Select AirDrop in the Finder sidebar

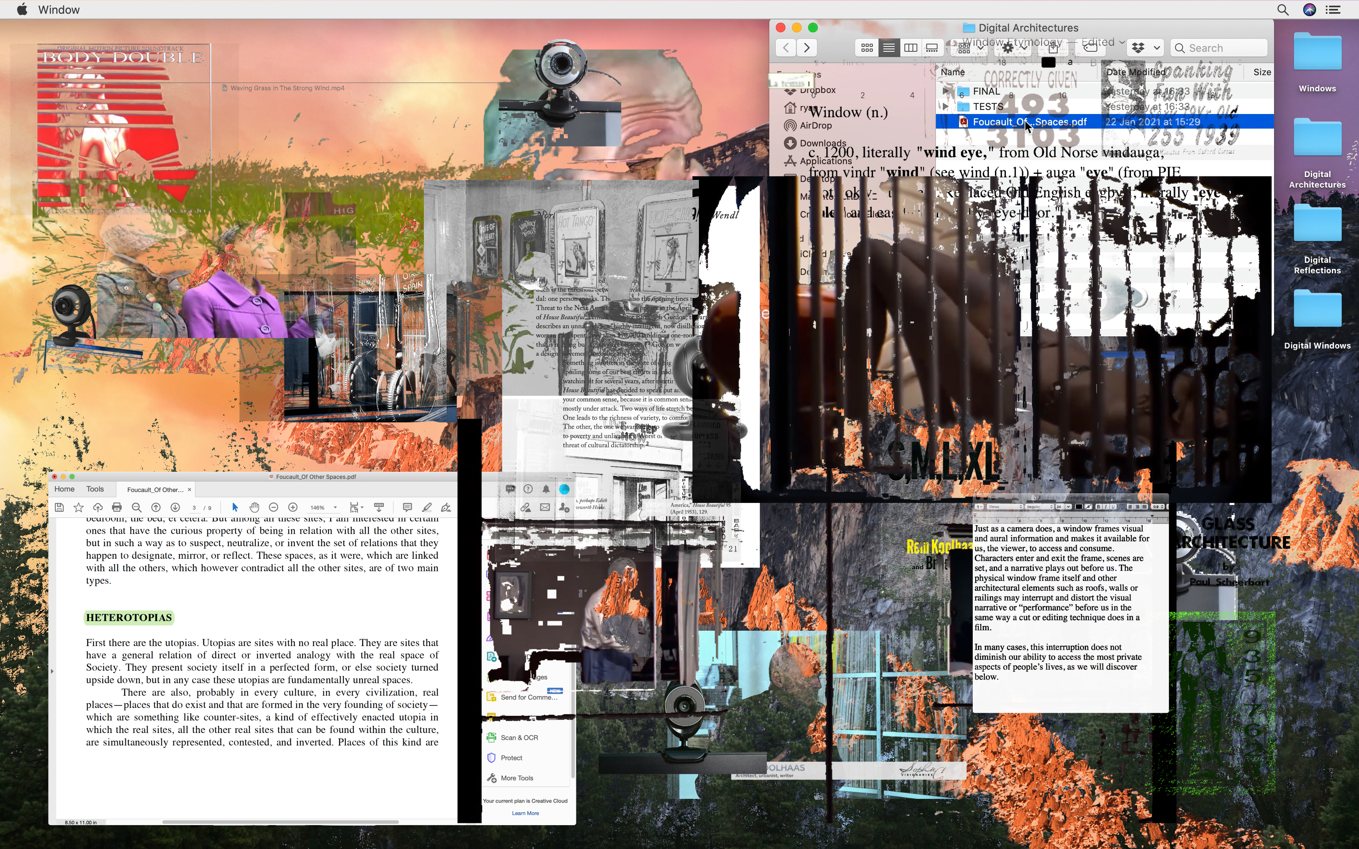(808, 125)
